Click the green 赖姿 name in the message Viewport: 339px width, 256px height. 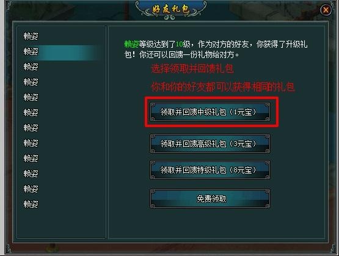[131, 44]
